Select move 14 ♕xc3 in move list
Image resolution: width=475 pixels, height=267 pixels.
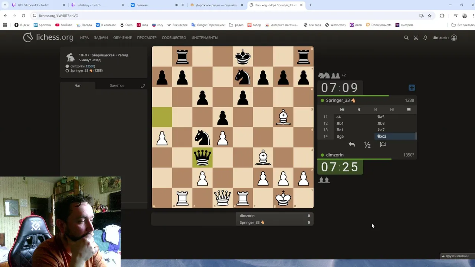(396, 136)
